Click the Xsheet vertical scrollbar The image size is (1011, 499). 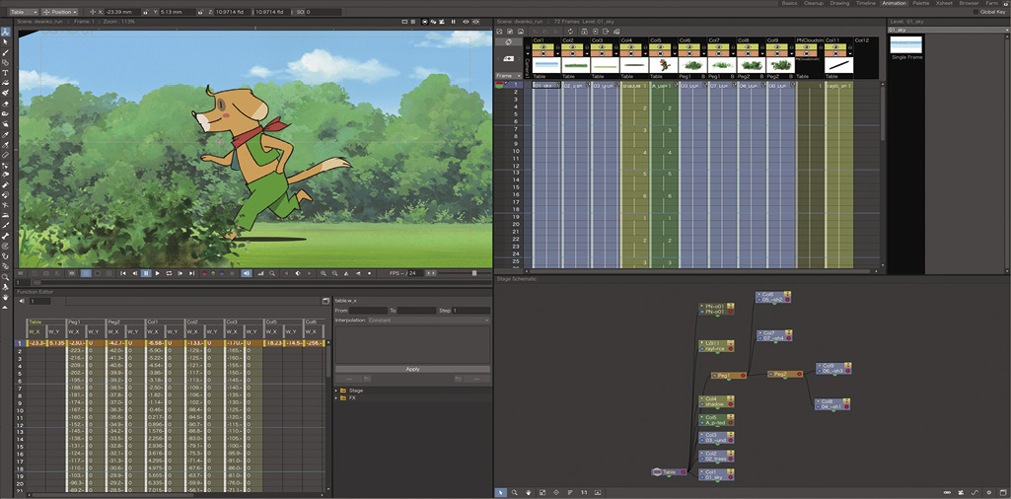coord(883,112)
